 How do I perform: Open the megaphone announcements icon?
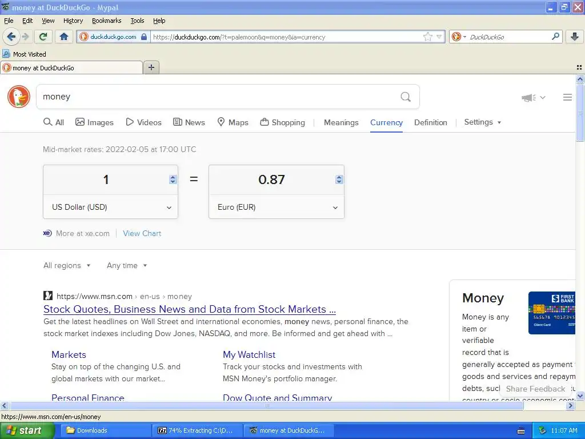[x=528, y=97]
